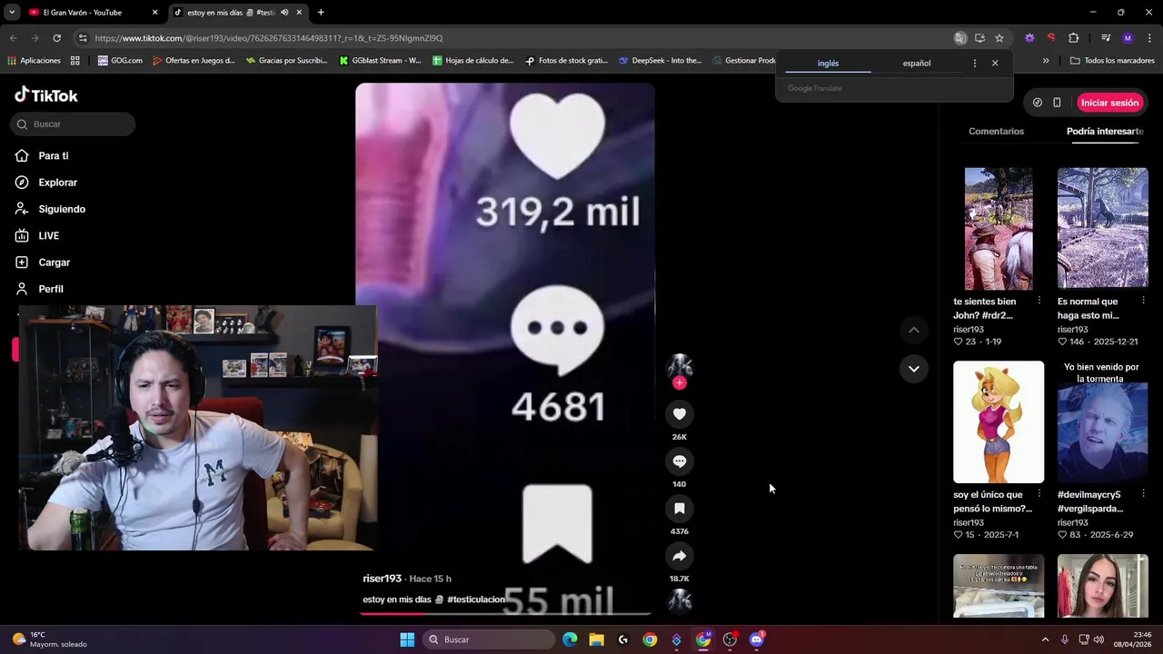Open options for 'te sientes bien John?' video
This screenshot has width=1163, height=654.
point(1039,301)
